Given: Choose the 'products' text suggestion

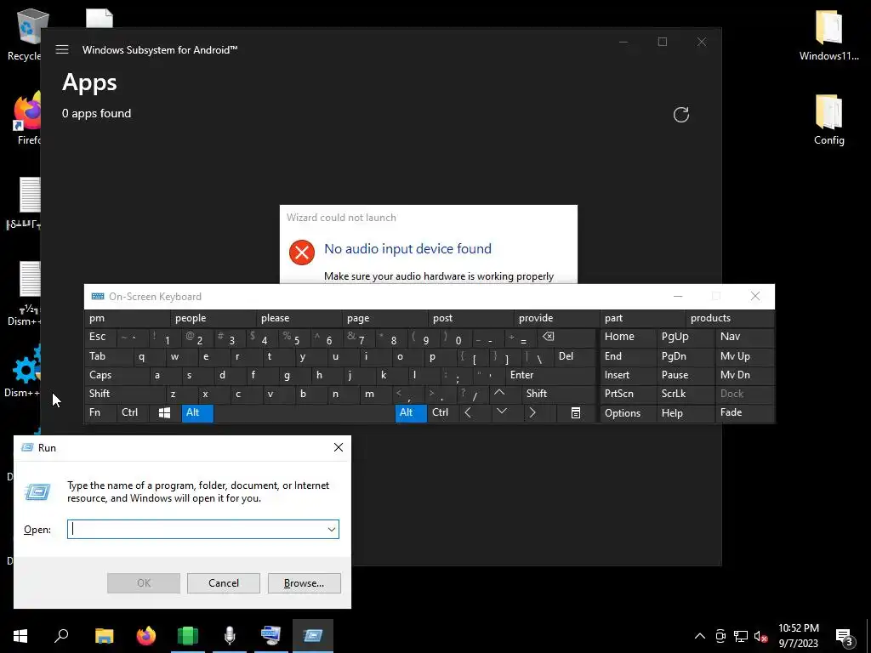Looking at the screenshot, I should point(729,318).
